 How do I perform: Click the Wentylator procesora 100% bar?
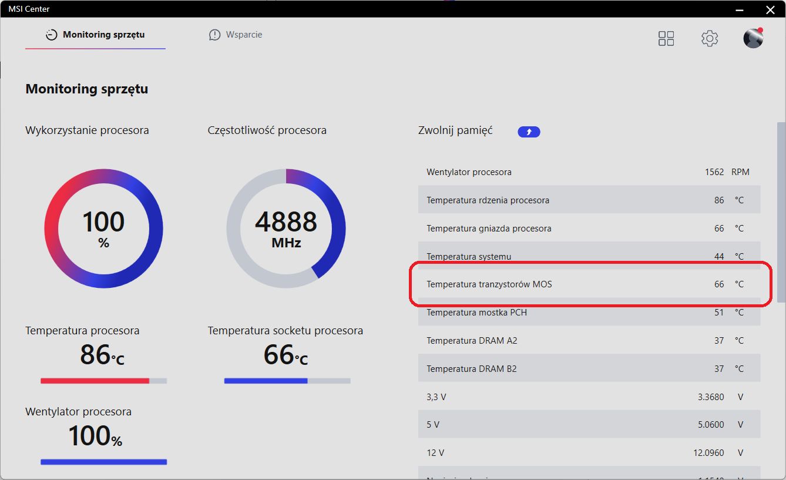point(103,462)
